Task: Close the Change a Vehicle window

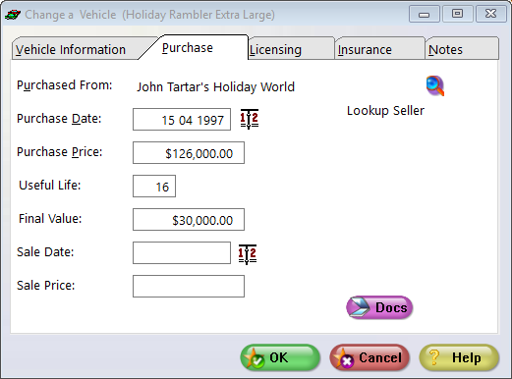Action: pos(490,14)
